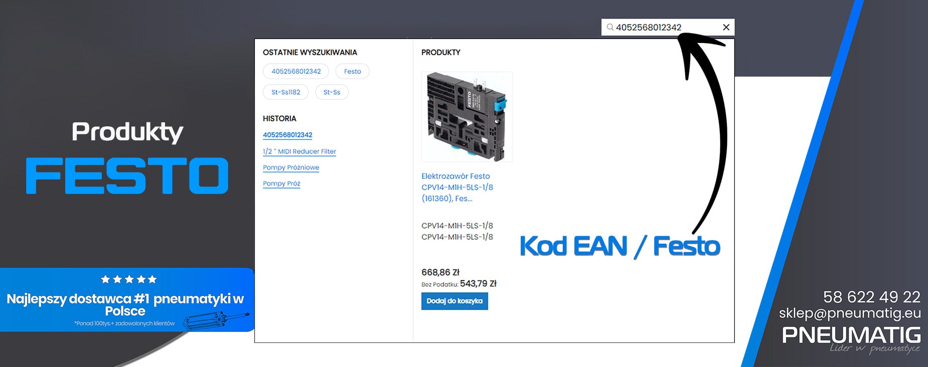The image size is (928, 367).
Task: Click the magnifier icon in search box
Action: click(x=610, y=27)
